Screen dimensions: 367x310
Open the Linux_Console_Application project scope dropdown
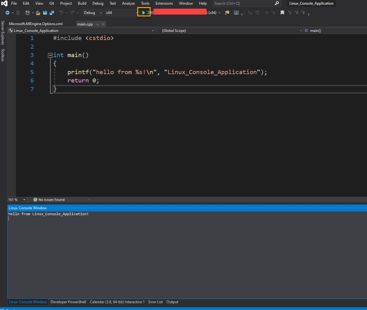tap(81, 31)
